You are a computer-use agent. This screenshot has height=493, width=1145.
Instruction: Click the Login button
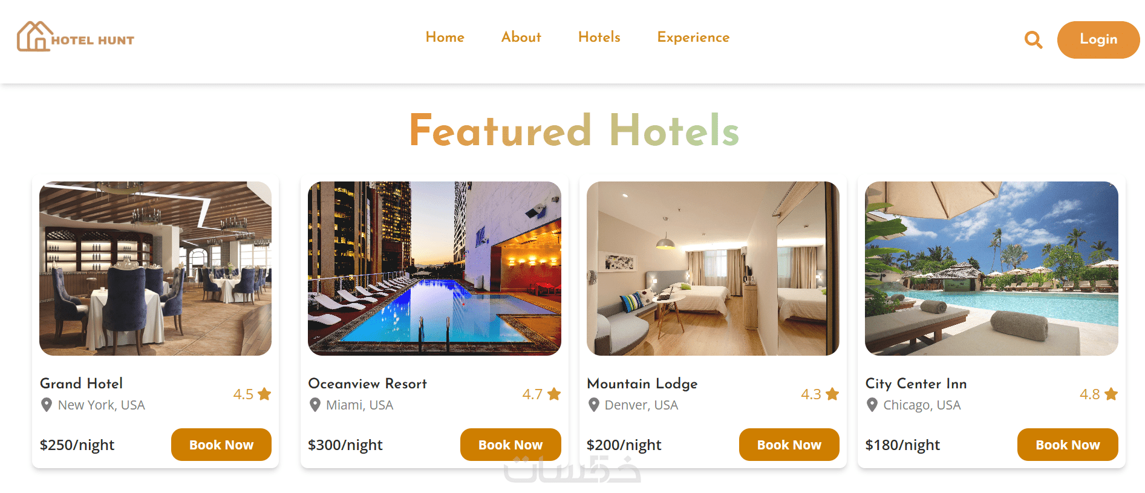[1098, 40]
